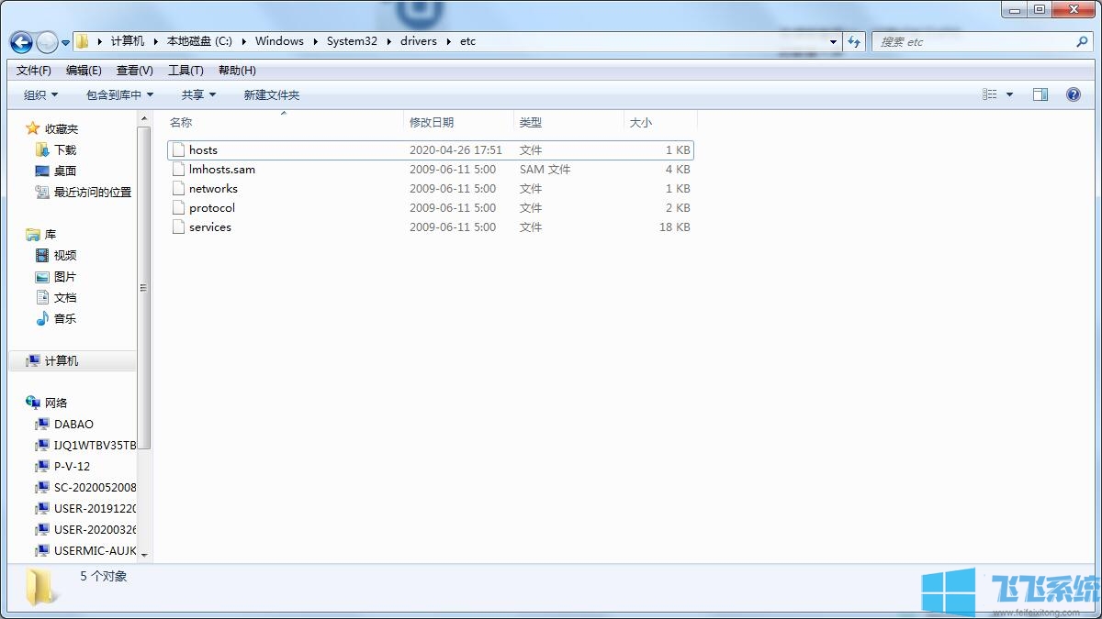Toggle the preview pane
This screenshot has height=619, width=1102.
(x=1040, y=94)
